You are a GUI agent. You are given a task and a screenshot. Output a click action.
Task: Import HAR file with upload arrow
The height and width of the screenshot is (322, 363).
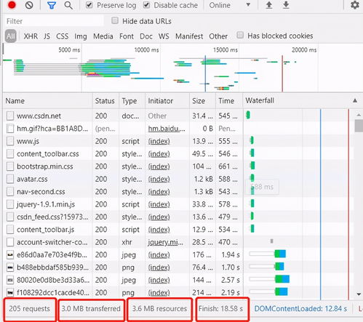[269, 5]
